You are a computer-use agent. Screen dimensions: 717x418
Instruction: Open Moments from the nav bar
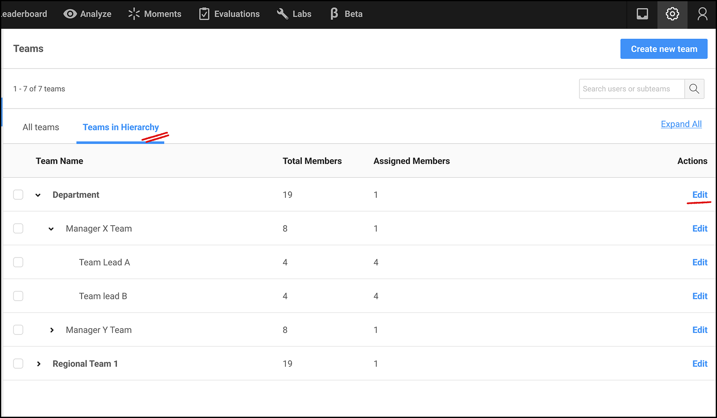tap(155, 14)
